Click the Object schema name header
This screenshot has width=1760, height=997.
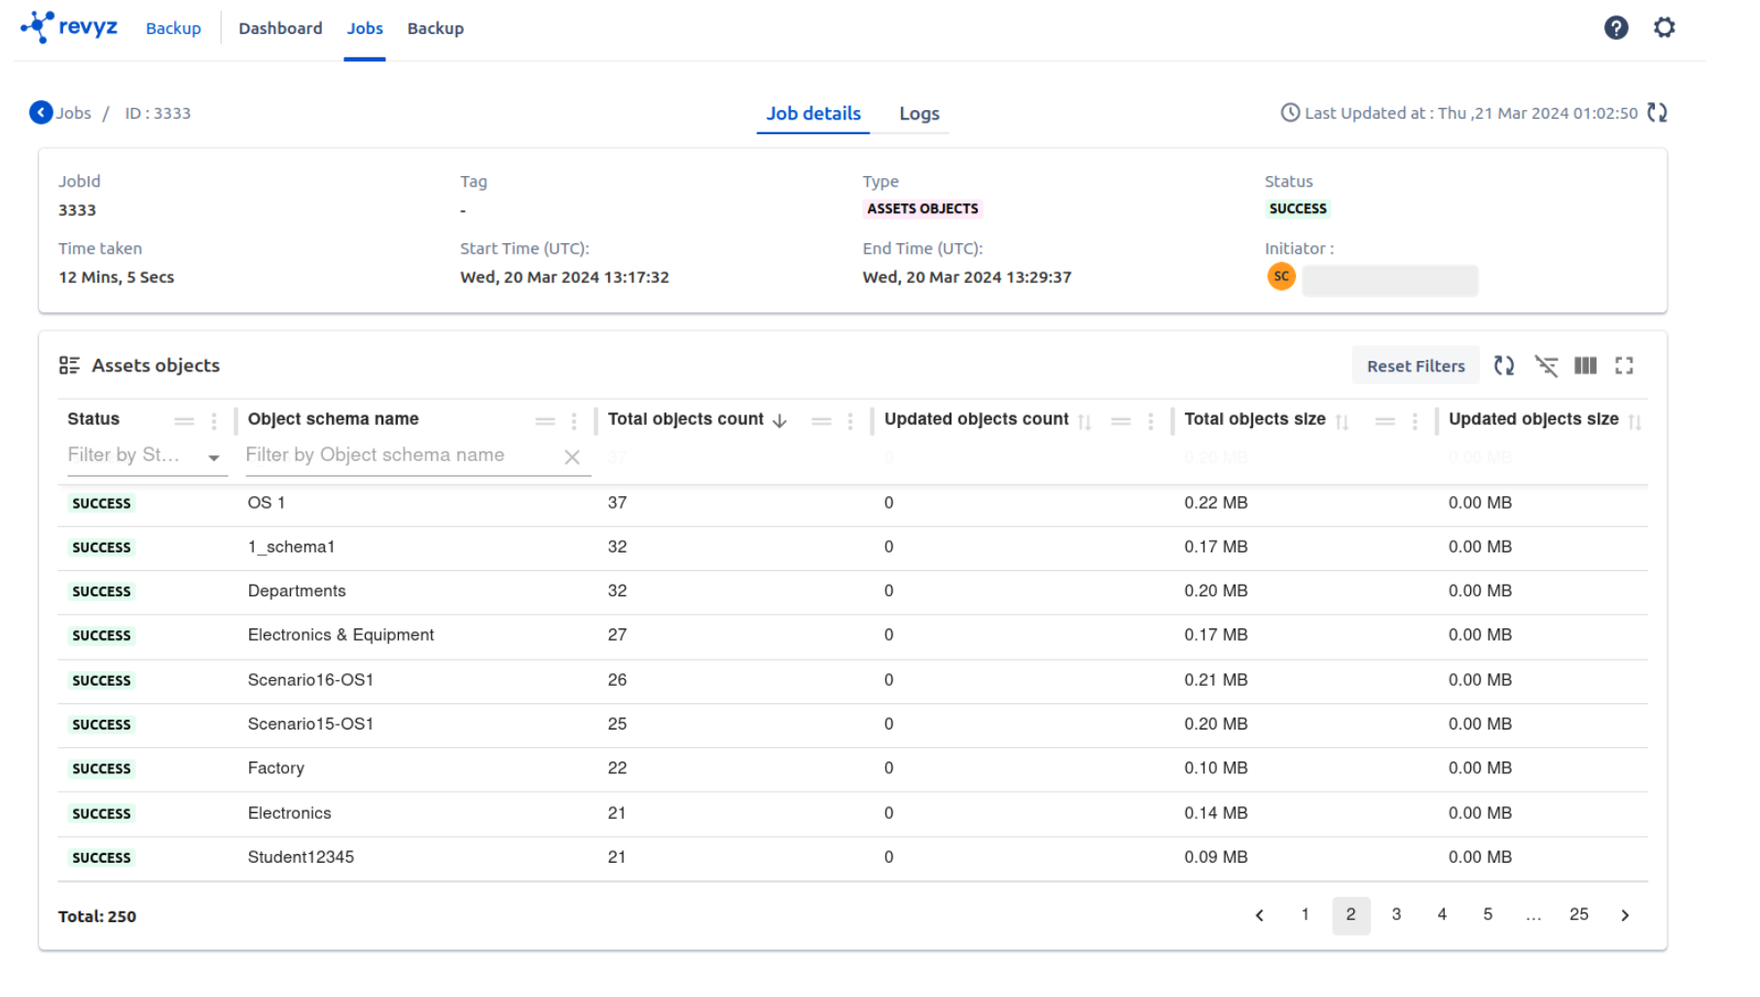tap(333, 419)
